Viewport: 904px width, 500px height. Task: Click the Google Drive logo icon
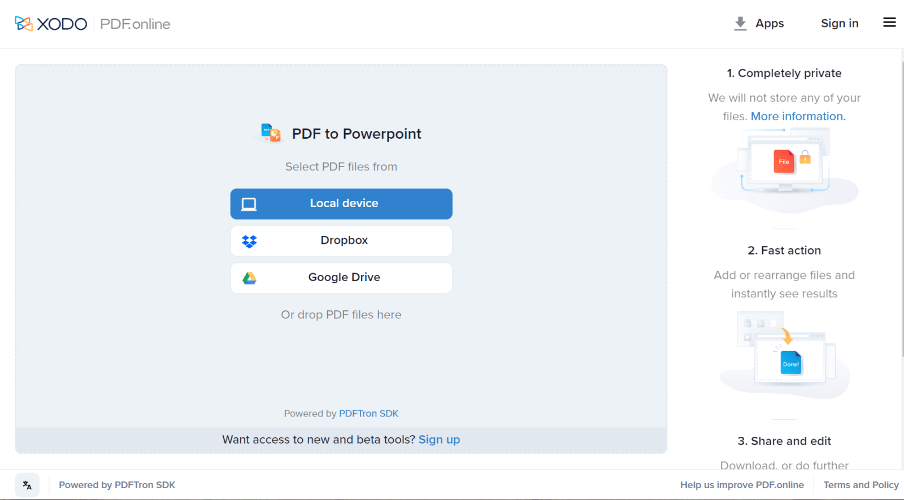(x=249, y=278)
